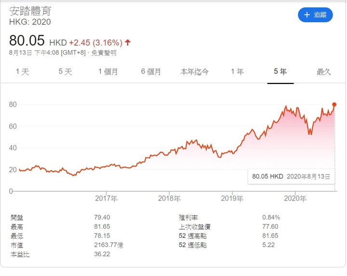Image resolution: width=347 pixels, height=276 pixels.
Task: Click the plus icon in 追蹤 button
Action: [x=307, y=15]
